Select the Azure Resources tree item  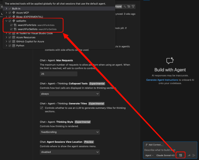pos(26,37)
